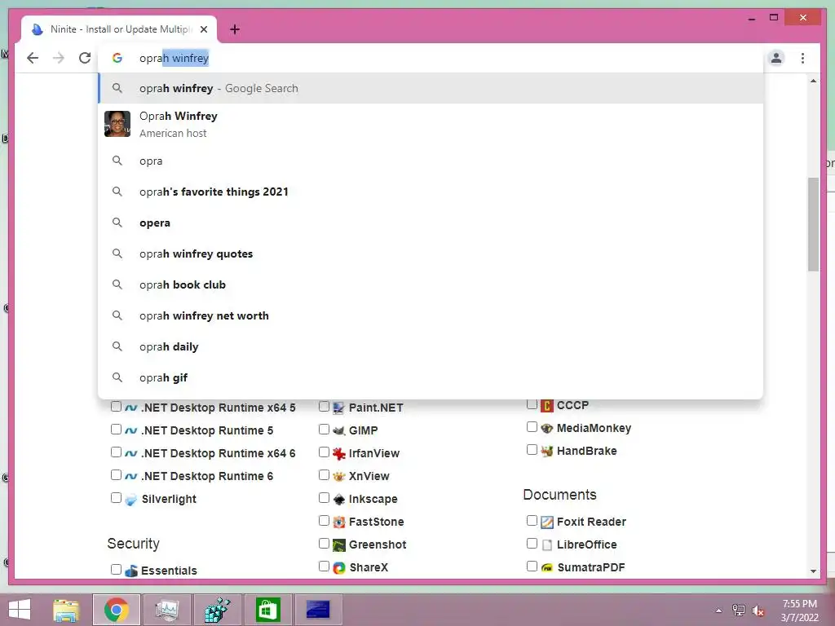This screenshot has width=835, height=626.
Task: Enable the LibreOffice checkbox
Action: 532,544
